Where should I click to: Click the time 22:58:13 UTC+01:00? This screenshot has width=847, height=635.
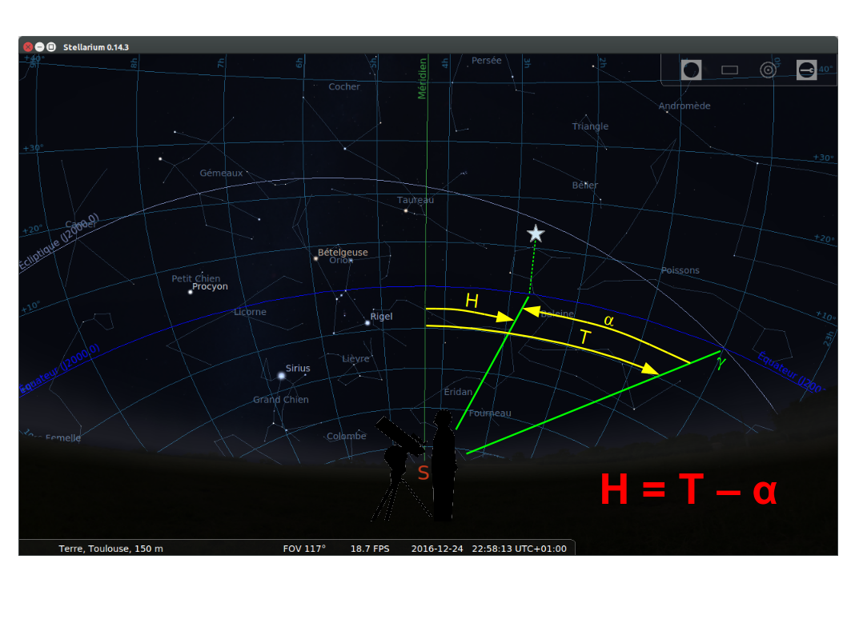[519, 549]
